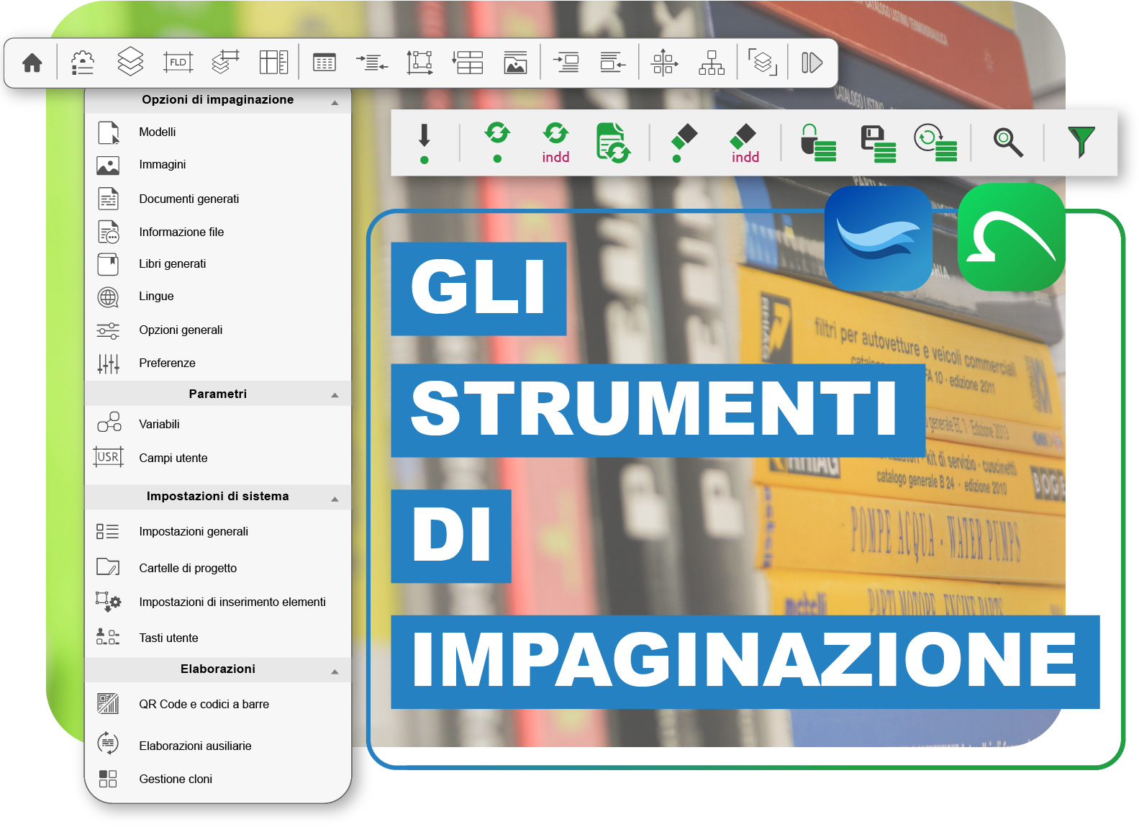Click the align distribute objects icon
Viewport: 1139px width, 827px height.
tap(664, 63)
